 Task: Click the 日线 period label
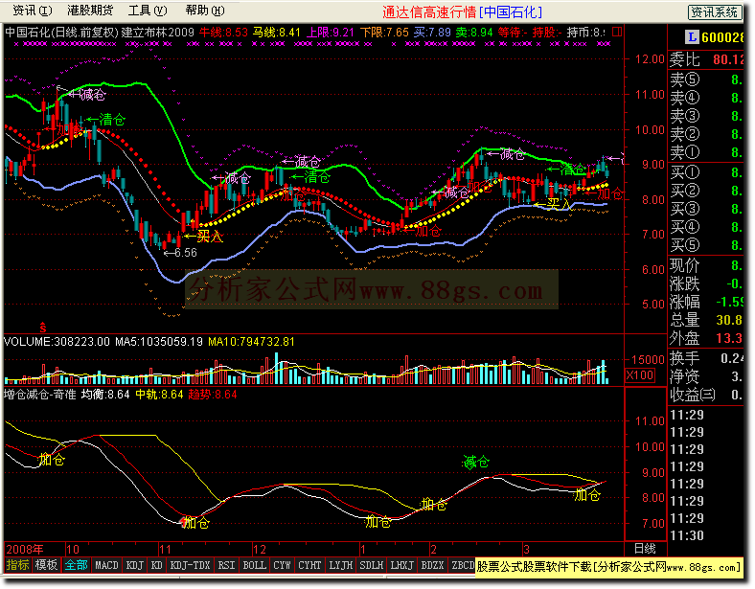644,548
